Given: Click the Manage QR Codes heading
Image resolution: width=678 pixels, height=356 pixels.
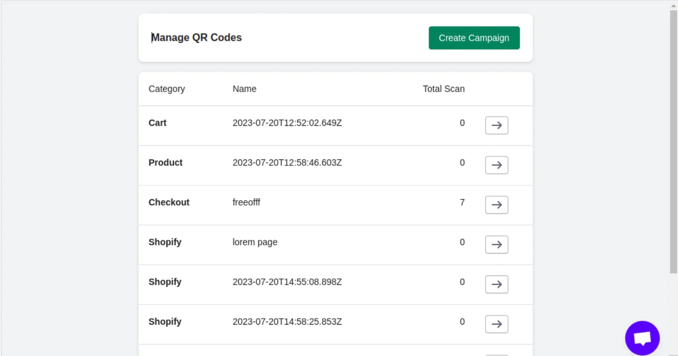Looking at the screenshot, I should [197, 38].
